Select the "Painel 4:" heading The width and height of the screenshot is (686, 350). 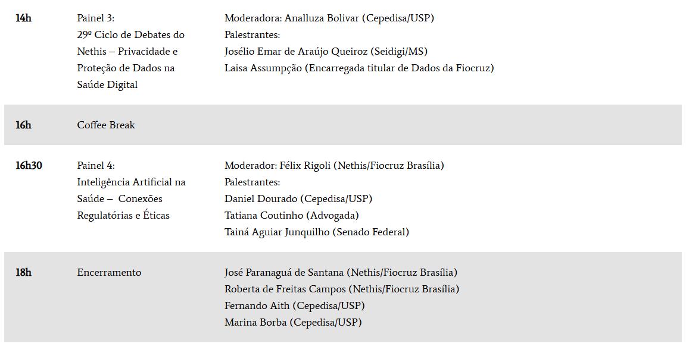point(96,166)
